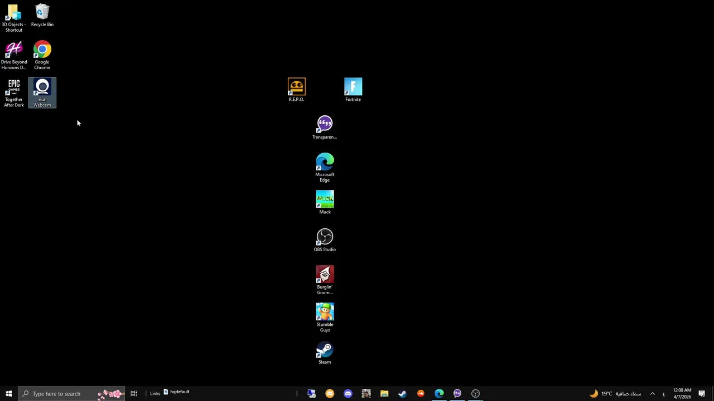Image resolution: width=714 pixels, height=401 pixels.
Task: Select the Transparent purple chat icon
Action: click(325, 128)
